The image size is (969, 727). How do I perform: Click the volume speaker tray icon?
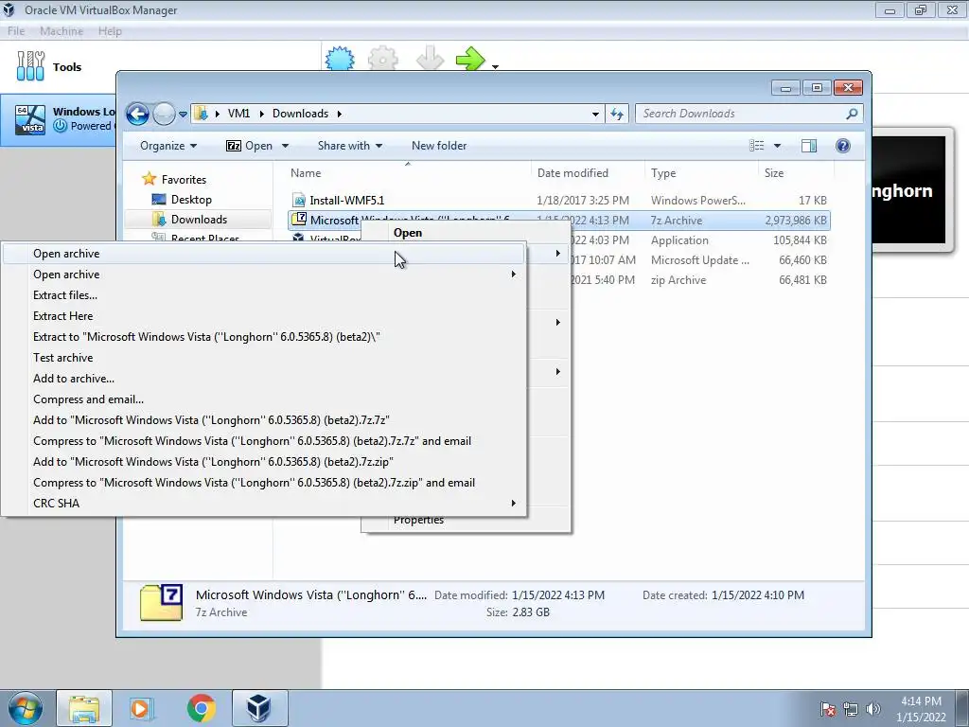873,709
